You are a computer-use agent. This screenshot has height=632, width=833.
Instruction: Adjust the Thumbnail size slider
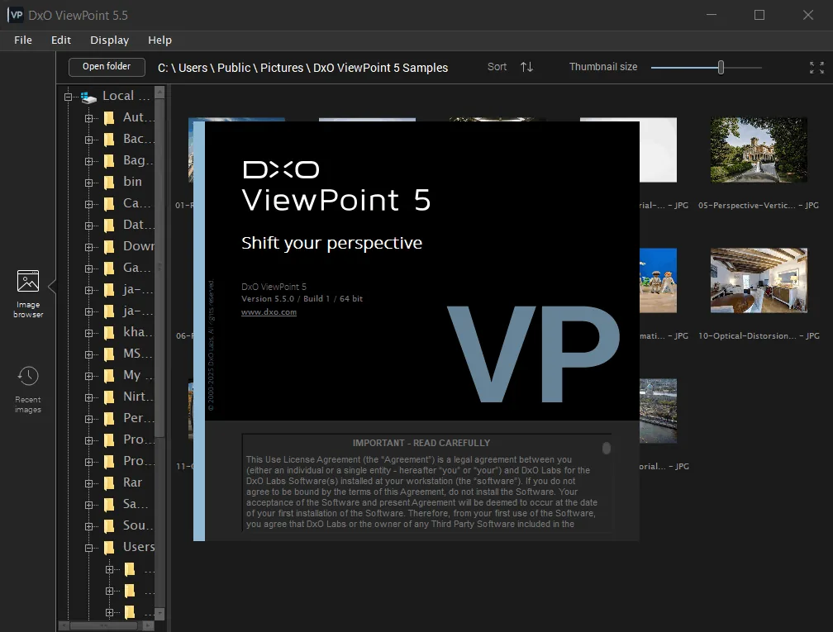pos(721,68)
